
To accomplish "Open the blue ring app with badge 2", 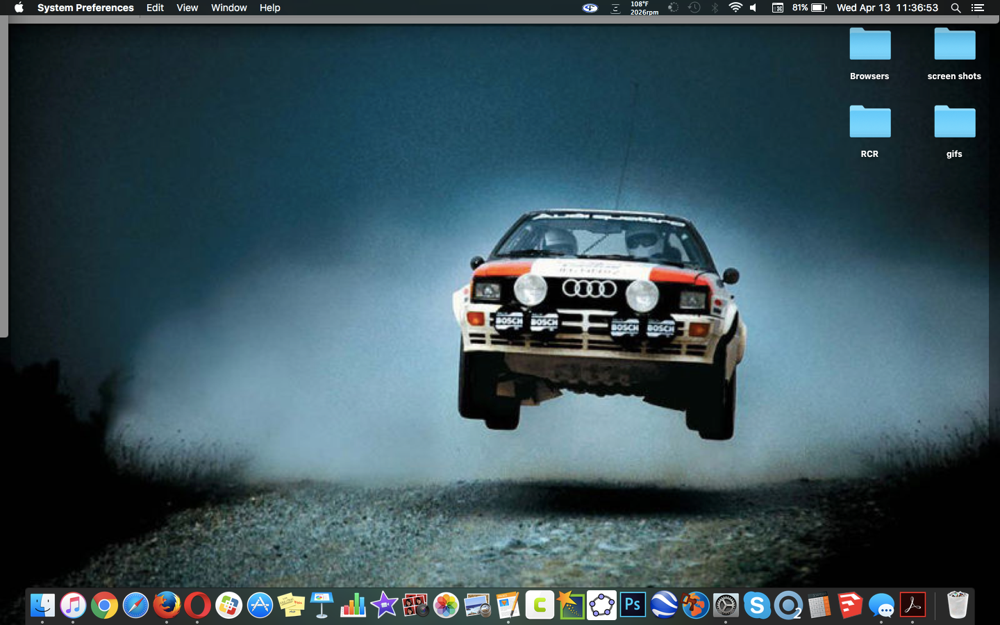I will (788, 606).
